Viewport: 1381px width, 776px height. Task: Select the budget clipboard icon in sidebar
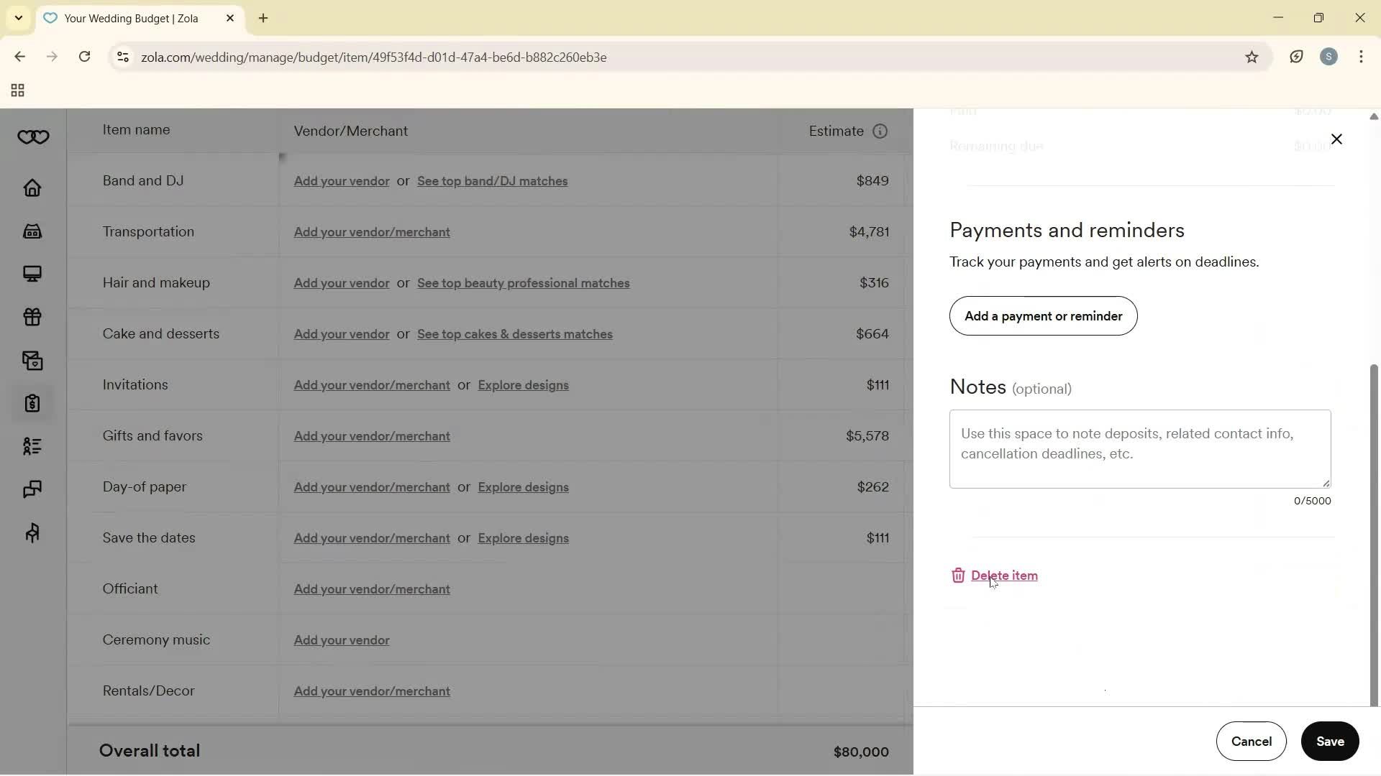pyautogui.click(x=32, y=404)
